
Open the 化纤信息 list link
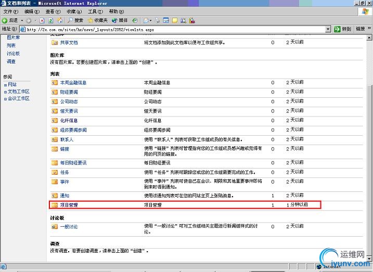click(x=69, y=121)
